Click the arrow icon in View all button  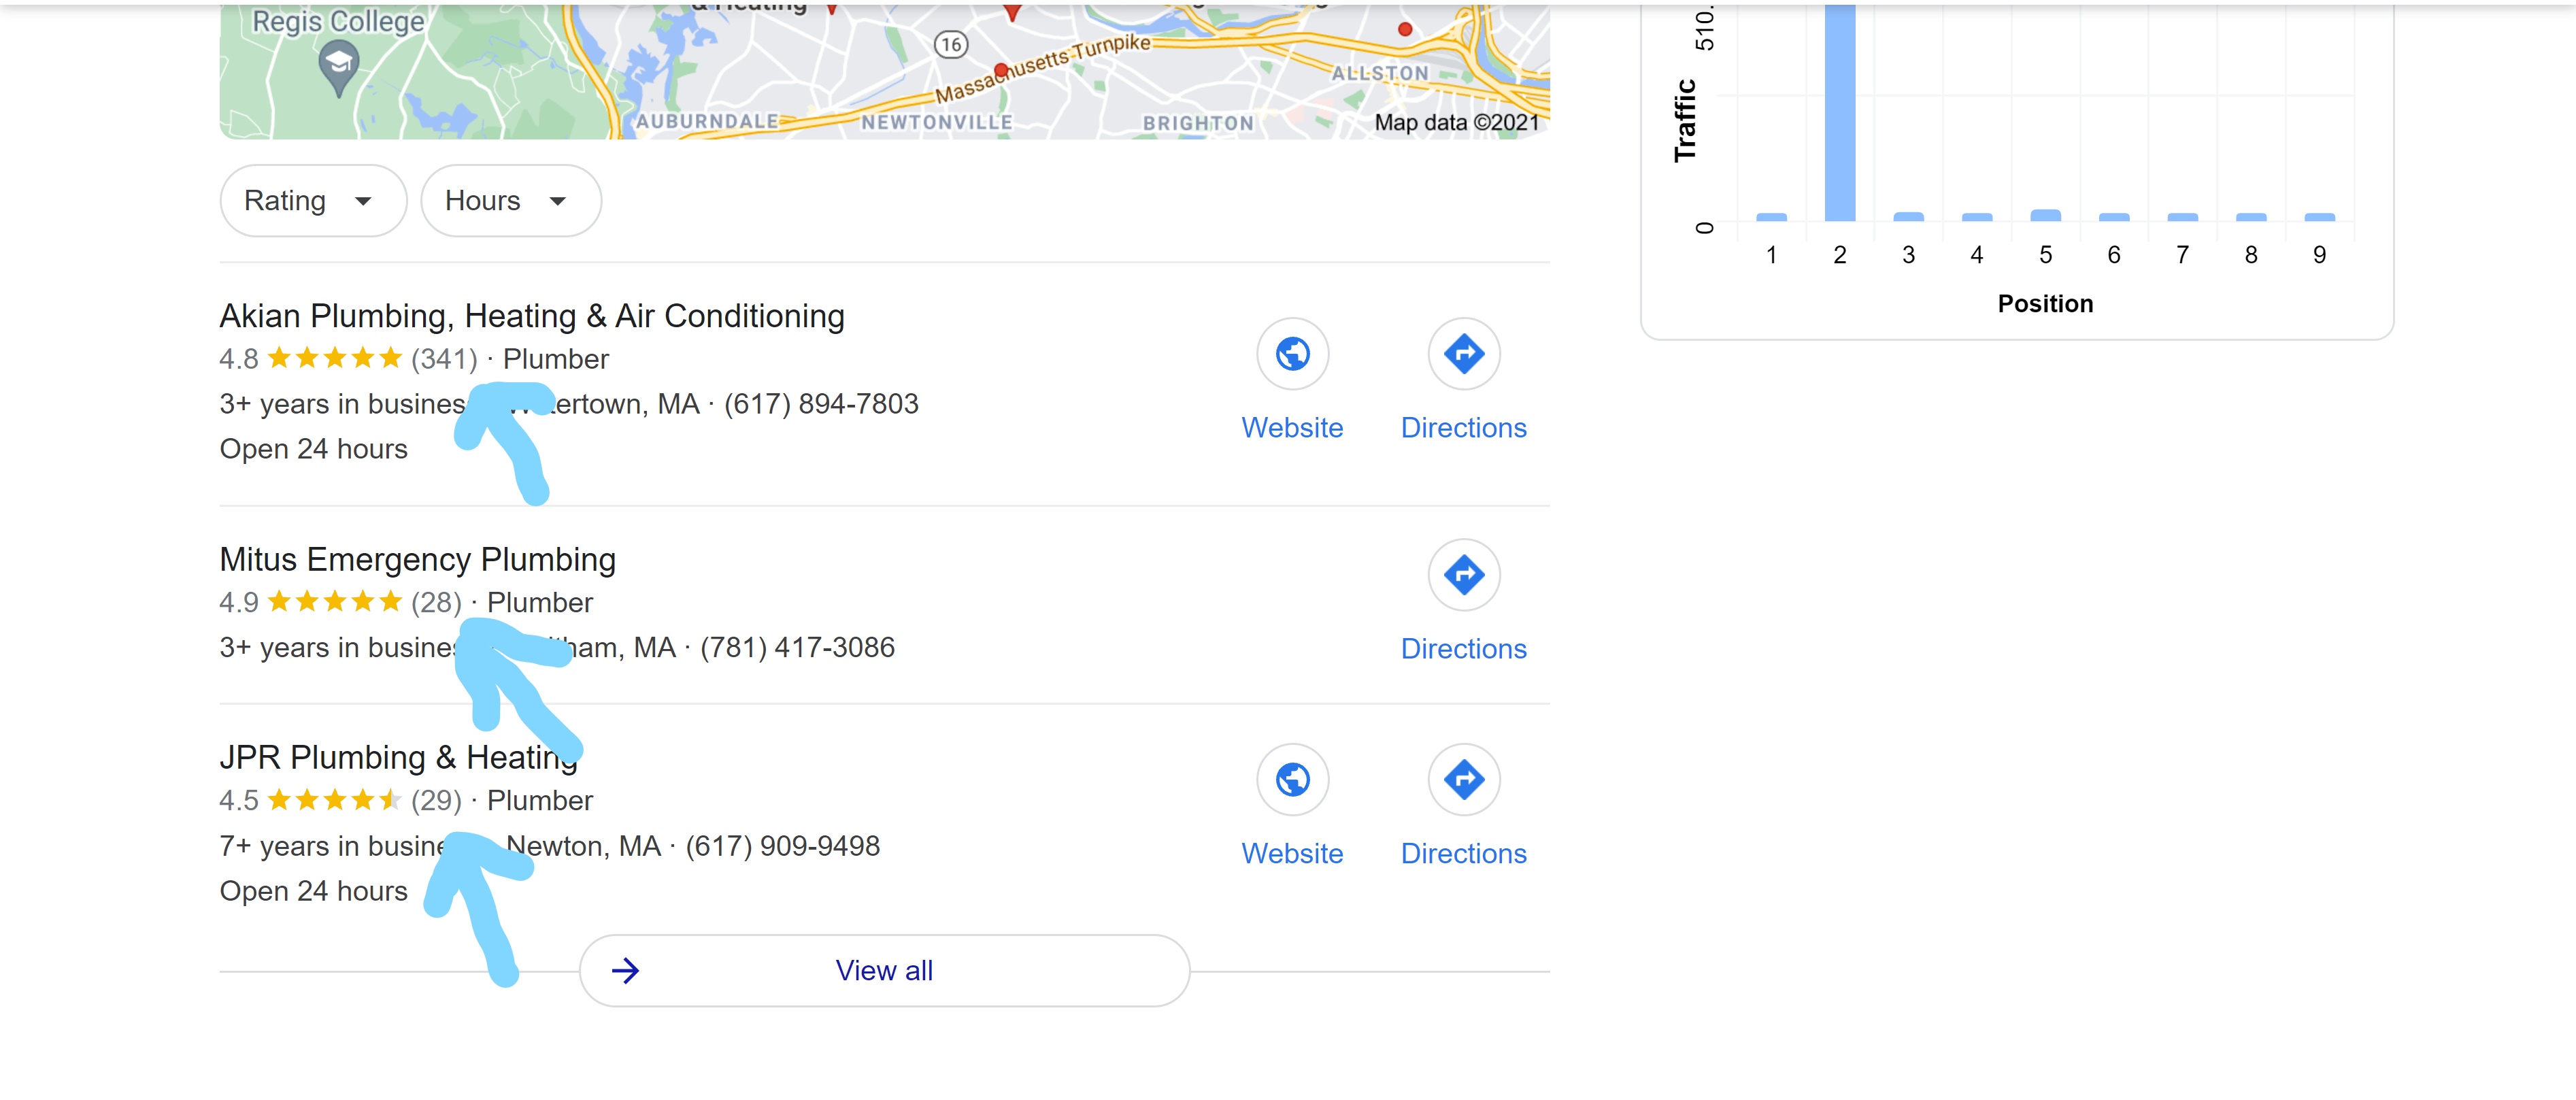coord(626,971)
